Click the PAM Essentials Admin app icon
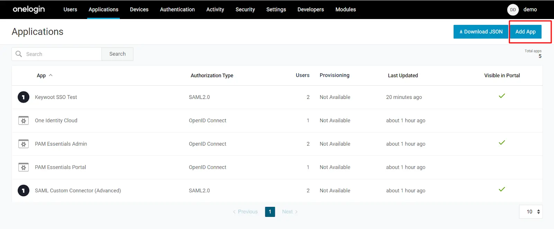 24,144
